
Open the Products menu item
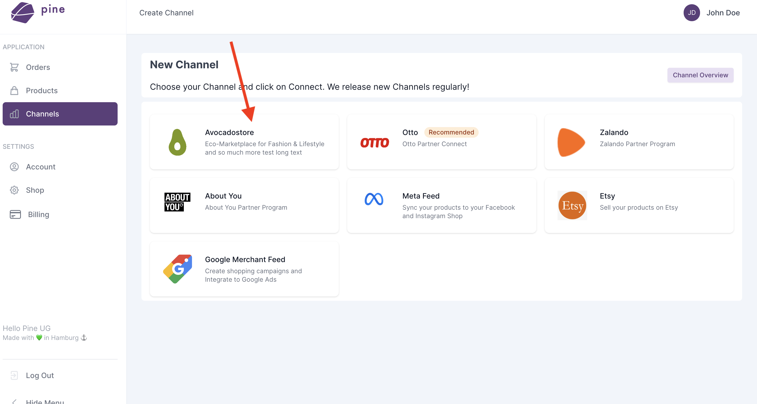tap(60, 91)
